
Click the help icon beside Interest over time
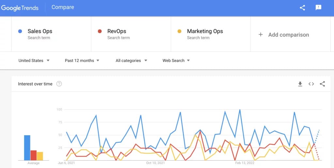(x=59, y=84)
